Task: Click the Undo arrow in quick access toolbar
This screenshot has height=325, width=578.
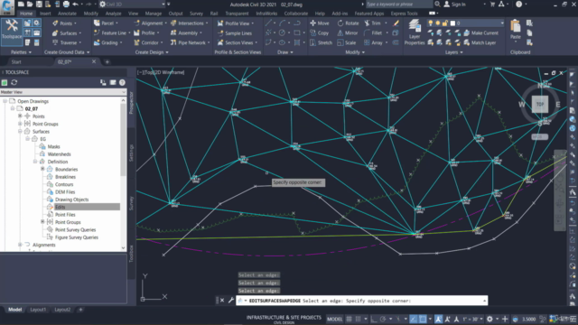Action: 75,4
